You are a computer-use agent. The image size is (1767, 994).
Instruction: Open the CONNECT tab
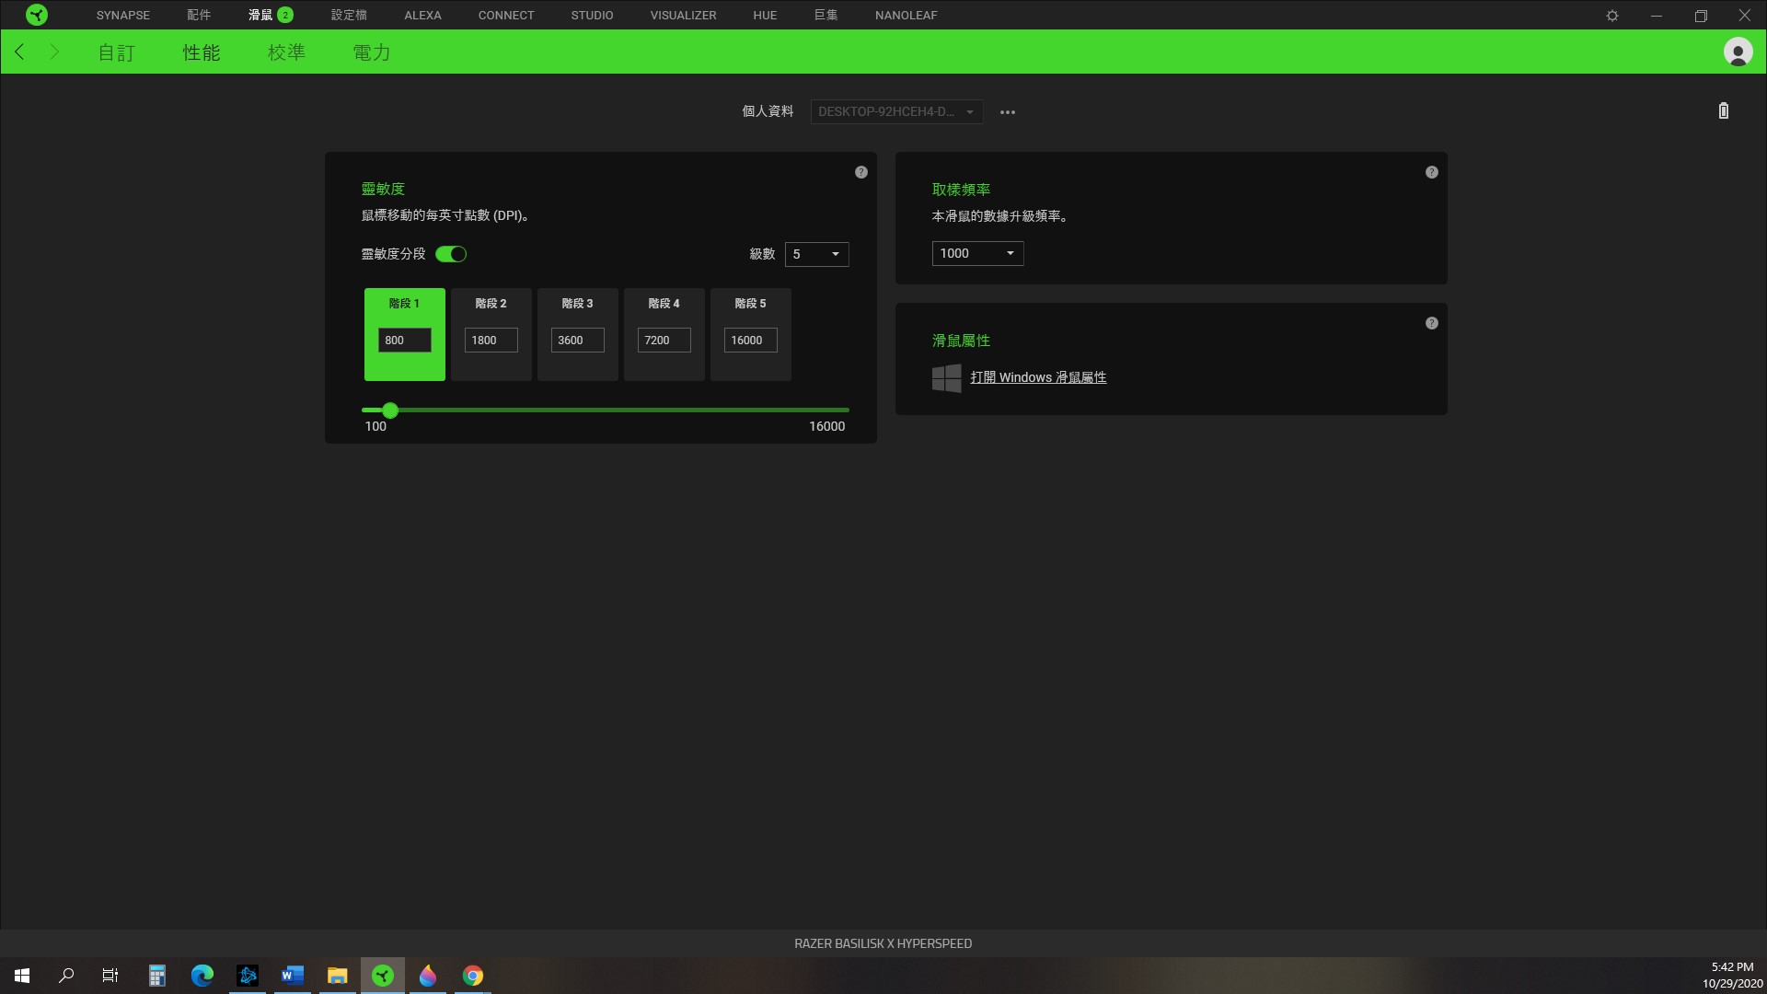[x=506, y=15]
